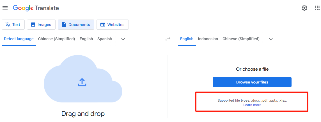Click the Drag and drop text
Image resolution: width=321 pixels, height=122 pixels.
83,114
